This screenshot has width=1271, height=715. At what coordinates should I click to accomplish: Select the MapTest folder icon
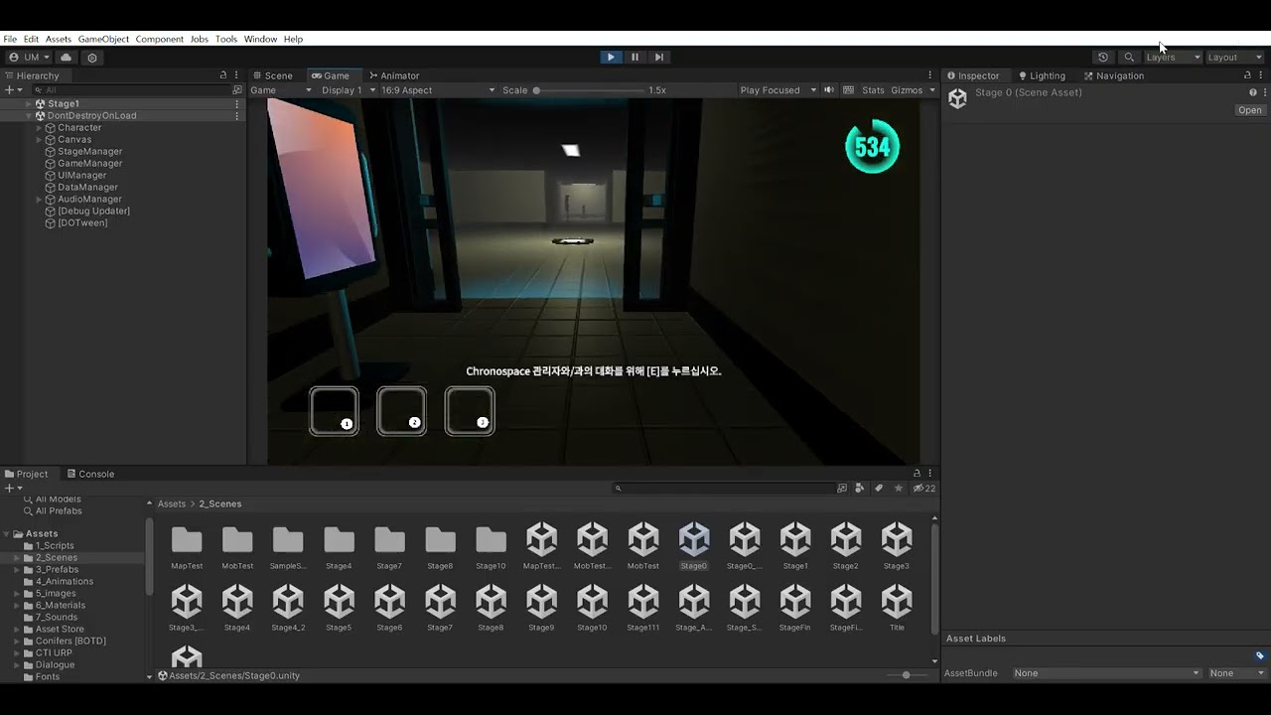coord(187,540)
